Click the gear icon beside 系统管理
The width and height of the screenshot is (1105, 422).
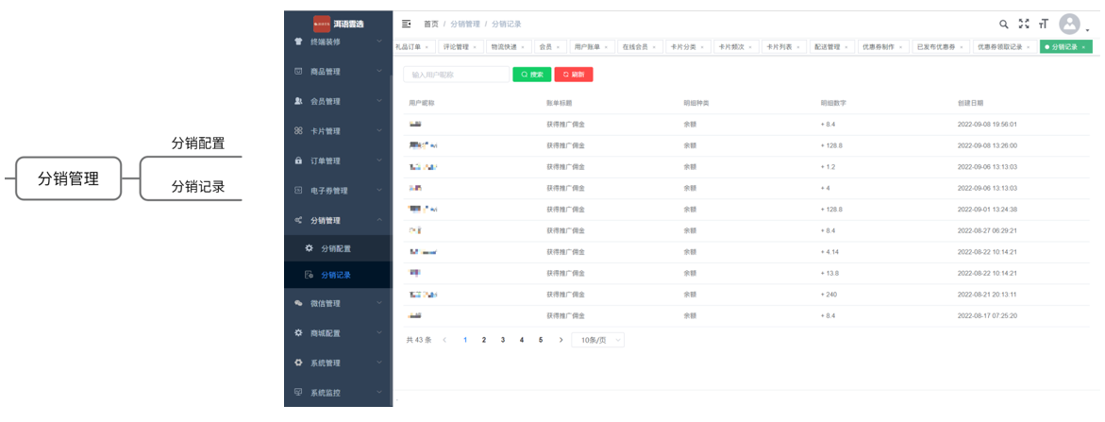click(x=298, y=363)
